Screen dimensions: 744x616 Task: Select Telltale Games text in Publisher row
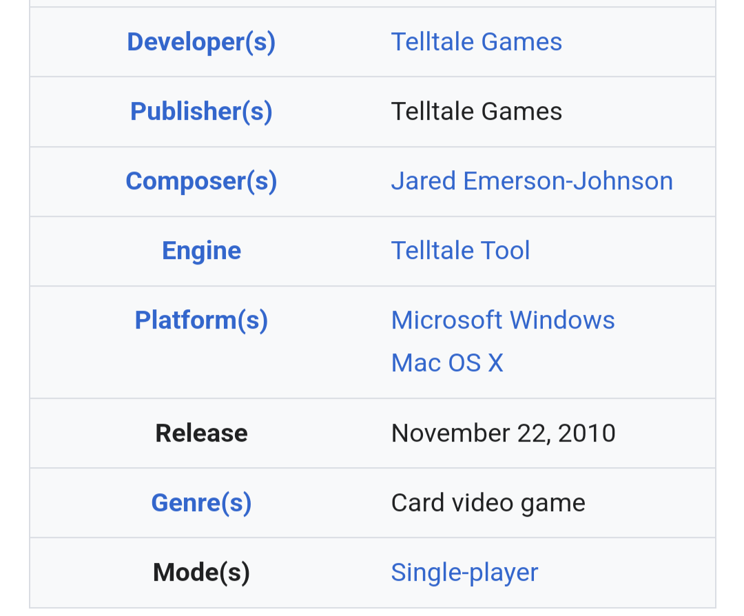(x=476, y=112)
